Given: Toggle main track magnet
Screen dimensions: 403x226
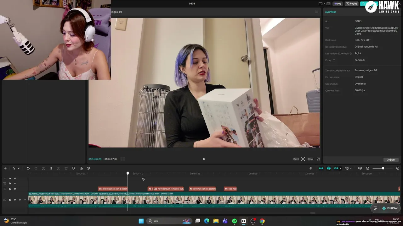Looking at the screenshot, I should click(x=321, y=168).
